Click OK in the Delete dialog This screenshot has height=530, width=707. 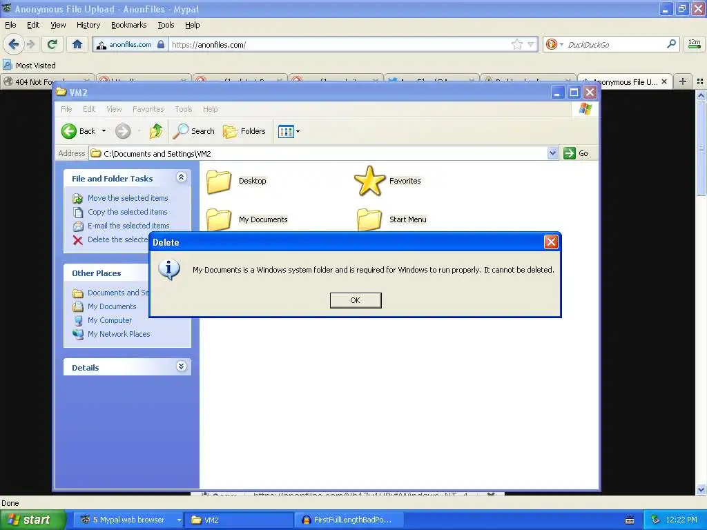(356, 300)
